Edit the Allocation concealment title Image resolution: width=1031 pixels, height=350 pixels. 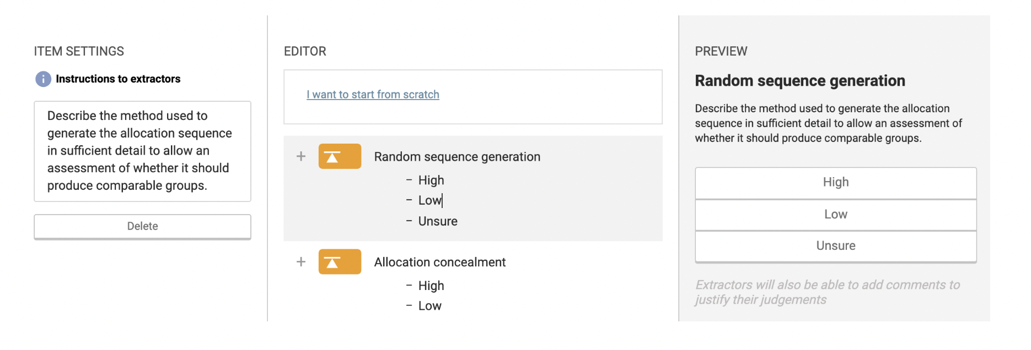tap(439, 262)
